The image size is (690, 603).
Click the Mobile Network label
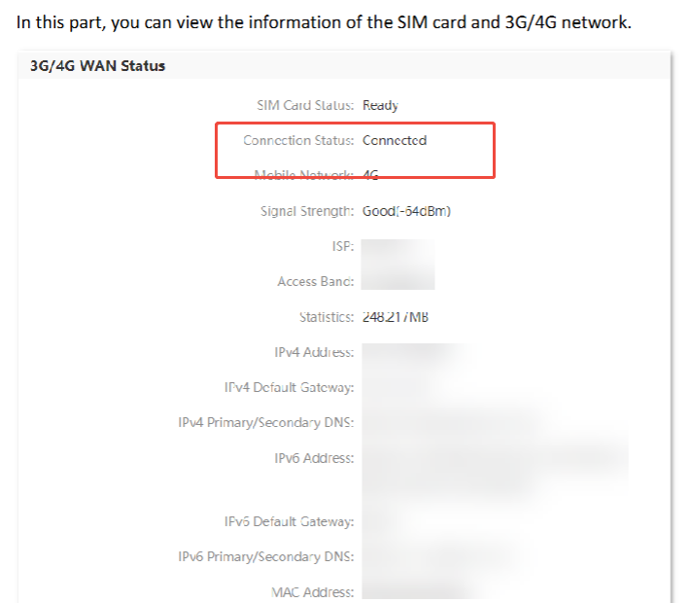click(x=303, y=175)
